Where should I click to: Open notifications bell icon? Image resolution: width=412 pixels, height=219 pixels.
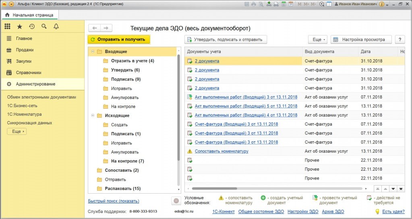tap(56, 27)
